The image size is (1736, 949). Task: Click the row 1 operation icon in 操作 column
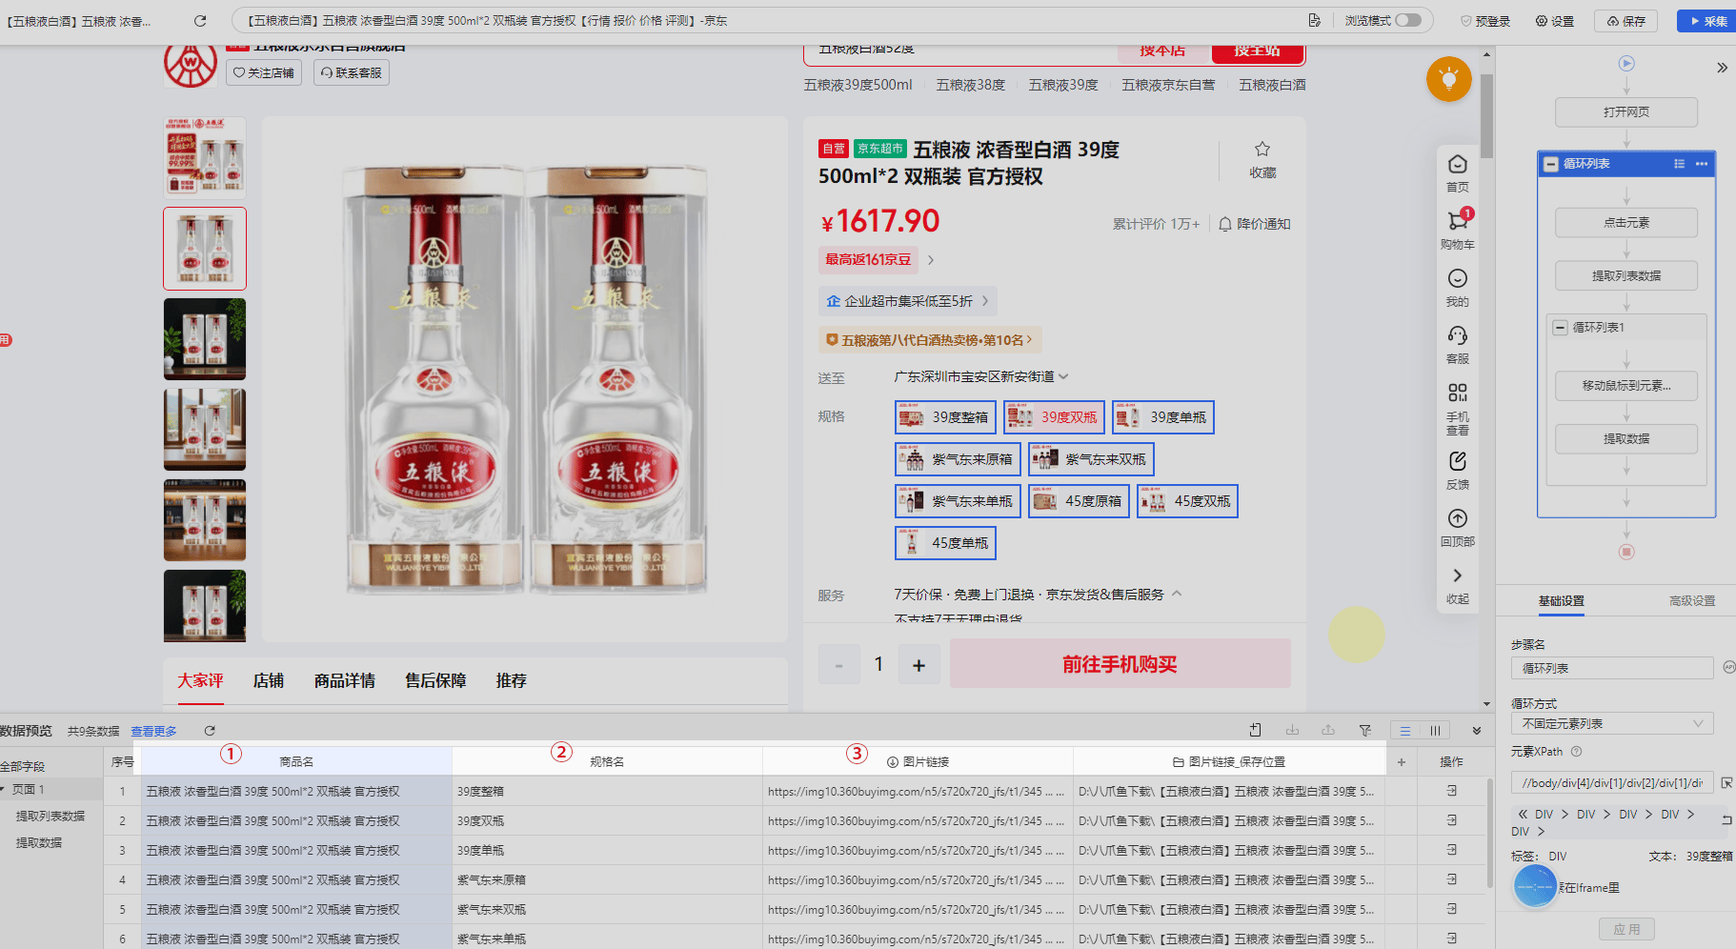[x=1452, y=791]
